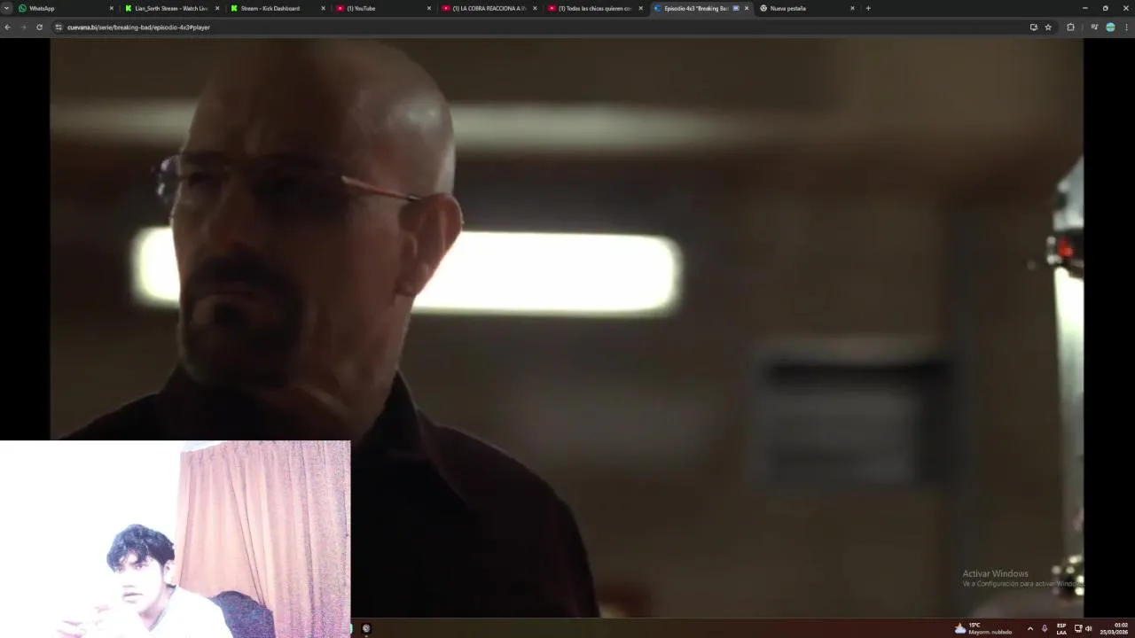
Task: Close the Kick Dashboard tab
Action: tap(323, 8)
